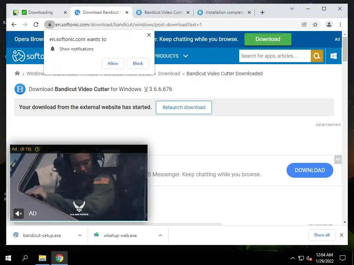
Task: Open bandicut-setup.exe download
Action: [42, 235]
